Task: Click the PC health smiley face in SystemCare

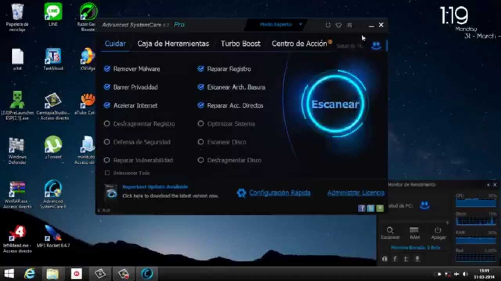Action: 376,46
